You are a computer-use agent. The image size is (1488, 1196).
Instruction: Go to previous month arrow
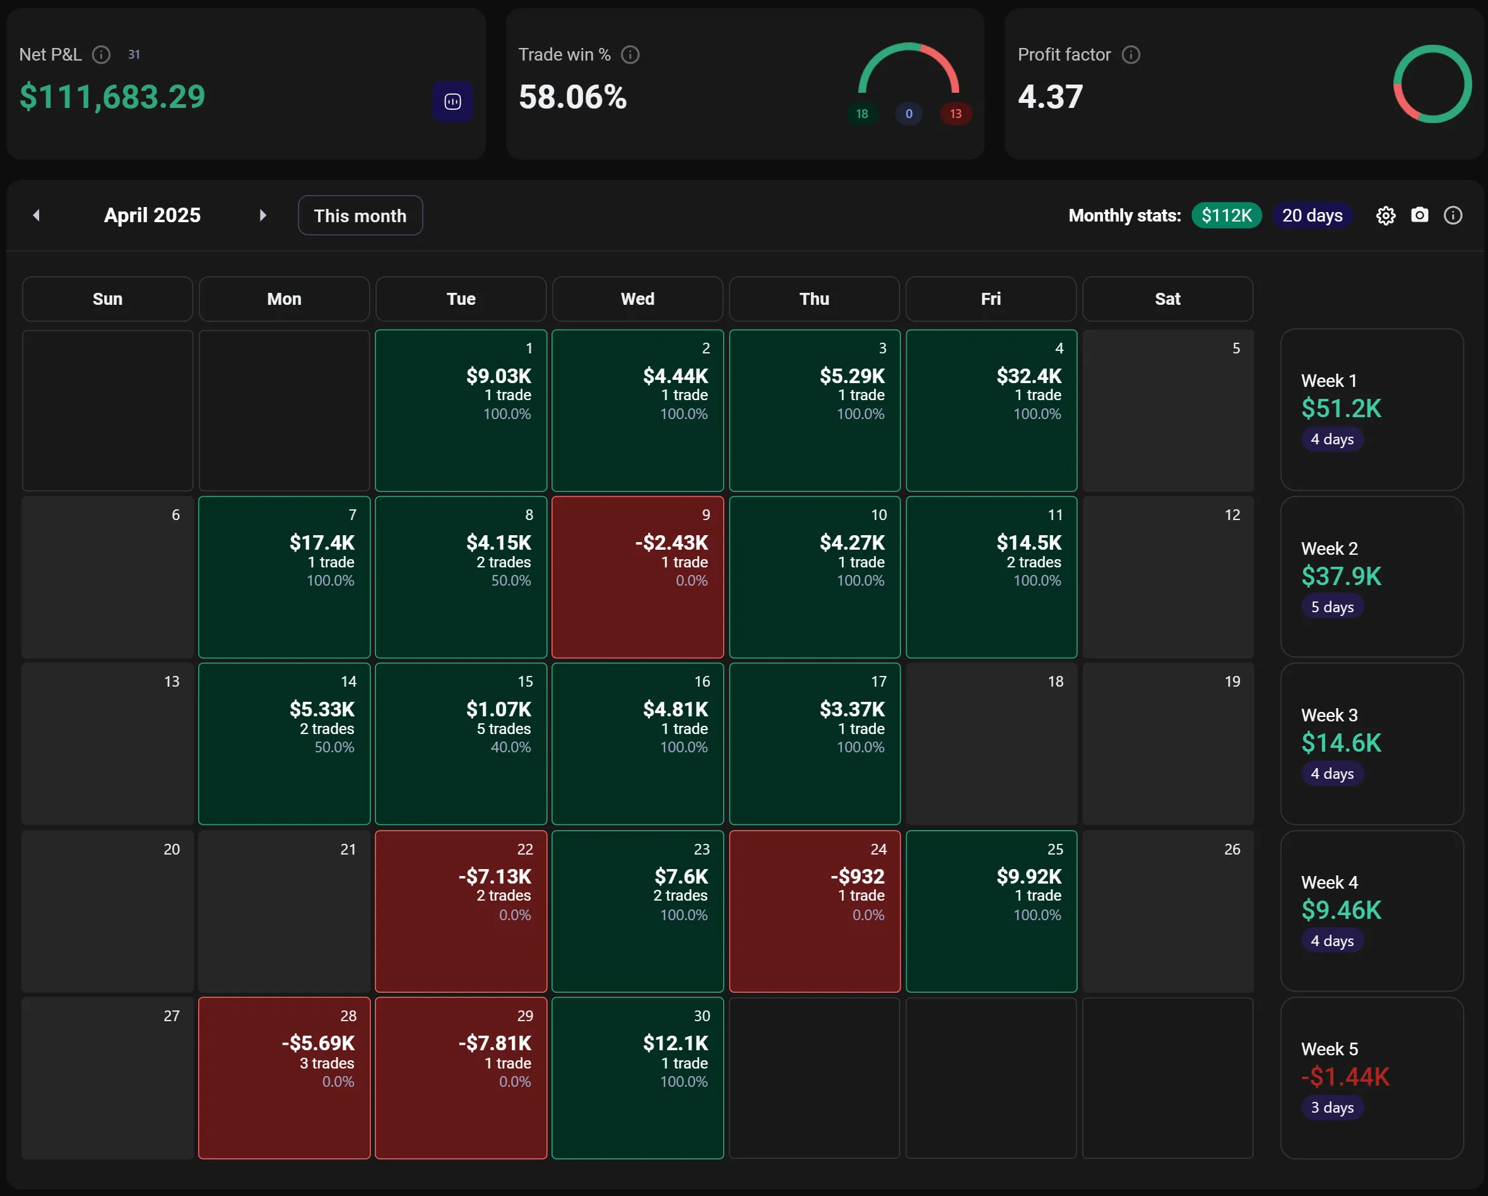tap(37, 215)
